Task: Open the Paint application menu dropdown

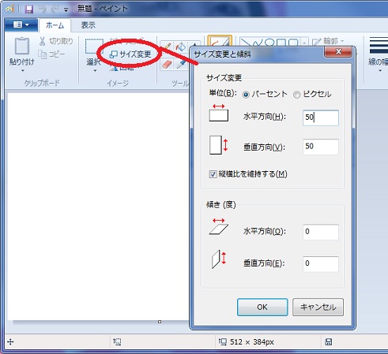Action: [x=21, y=25]
